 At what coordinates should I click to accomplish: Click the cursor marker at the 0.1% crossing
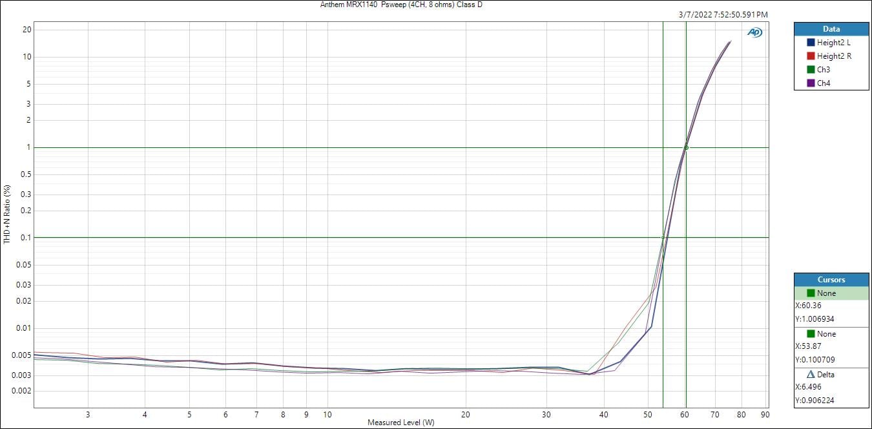tap(663, 238)
